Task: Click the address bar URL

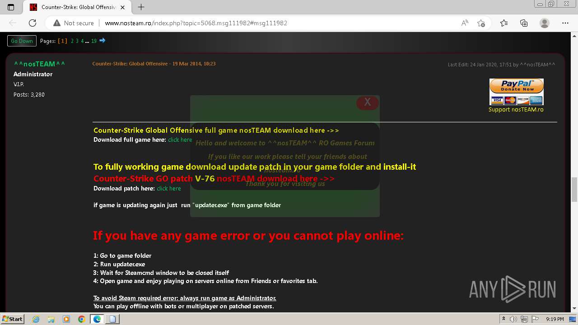Action: coord(196,23)
